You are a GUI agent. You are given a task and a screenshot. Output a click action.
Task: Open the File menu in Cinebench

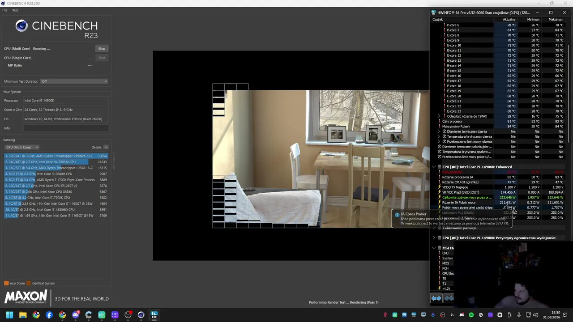pyautogui.click(x=4, y=10)
